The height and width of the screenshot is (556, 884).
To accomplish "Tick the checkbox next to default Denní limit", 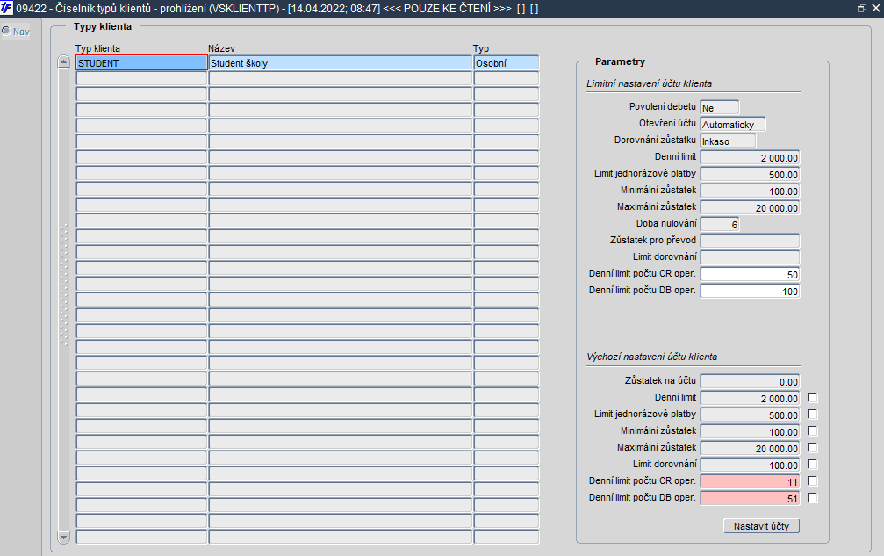I will [812, 398].
